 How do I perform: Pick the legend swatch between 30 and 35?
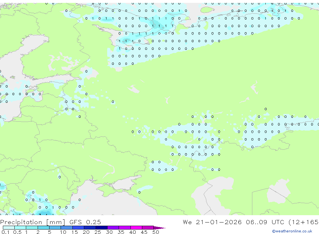pyautogui.click(x=113, y=228)
